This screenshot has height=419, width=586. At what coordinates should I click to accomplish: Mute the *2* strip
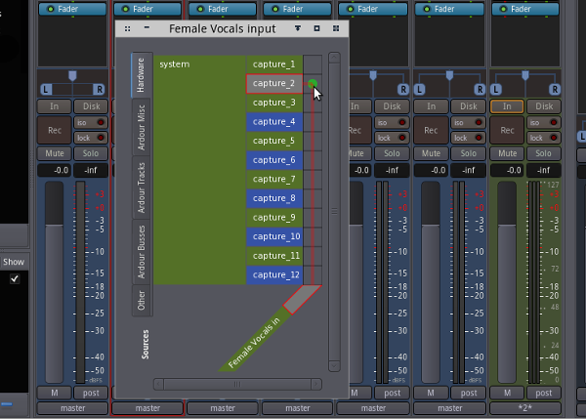[507, 153]
